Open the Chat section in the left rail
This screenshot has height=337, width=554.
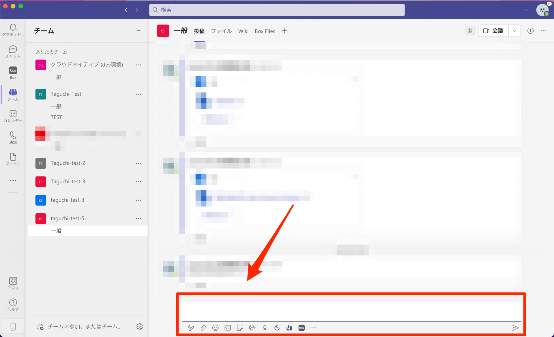coord(13,51)
